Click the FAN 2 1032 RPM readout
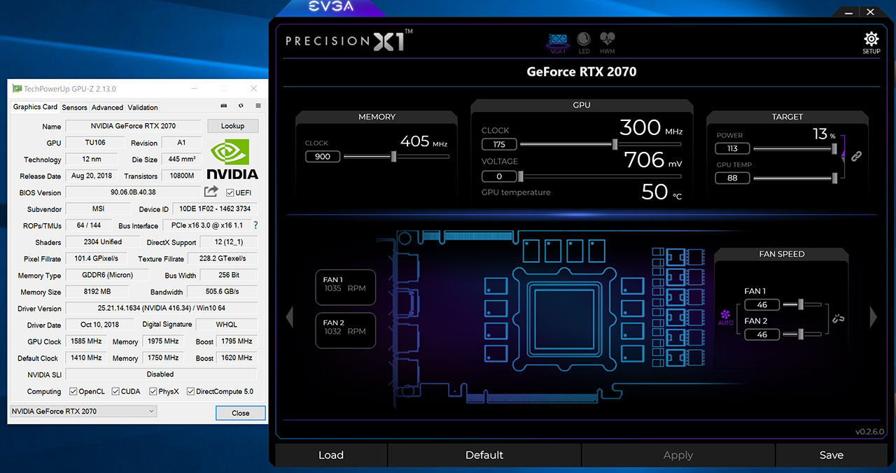Viewport: 896px width, 473px height. click(345, 330)
